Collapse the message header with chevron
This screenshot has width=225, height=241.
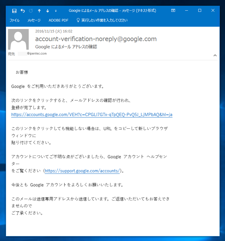(x=215, y=55)
